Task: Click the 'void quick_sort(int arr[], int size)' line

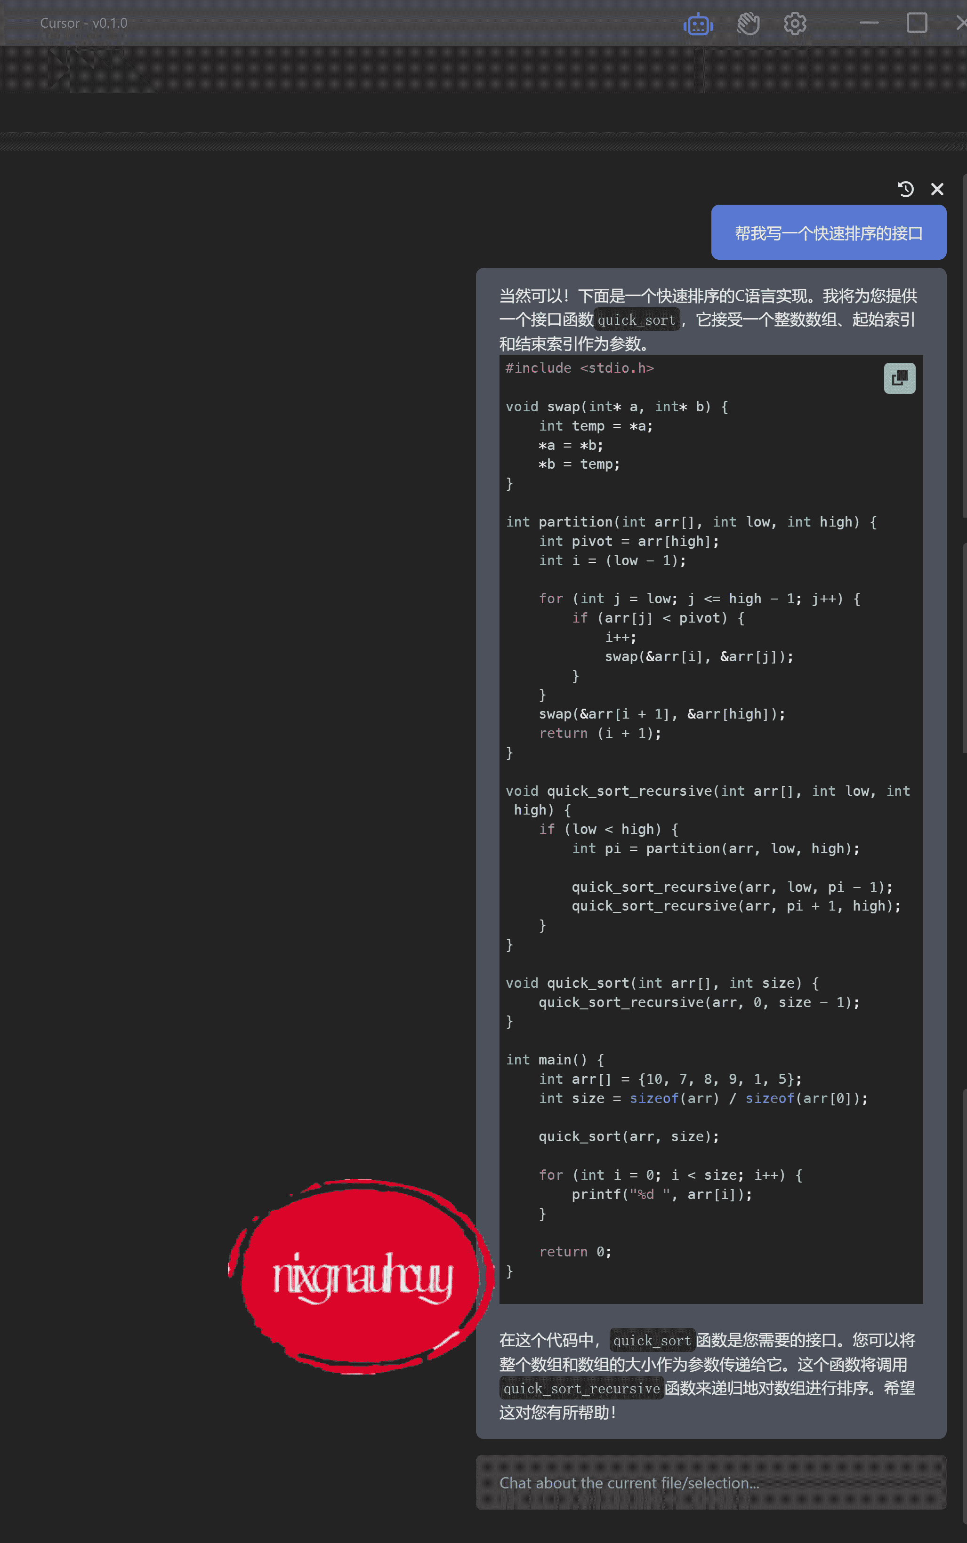Action: pos(662,983)
